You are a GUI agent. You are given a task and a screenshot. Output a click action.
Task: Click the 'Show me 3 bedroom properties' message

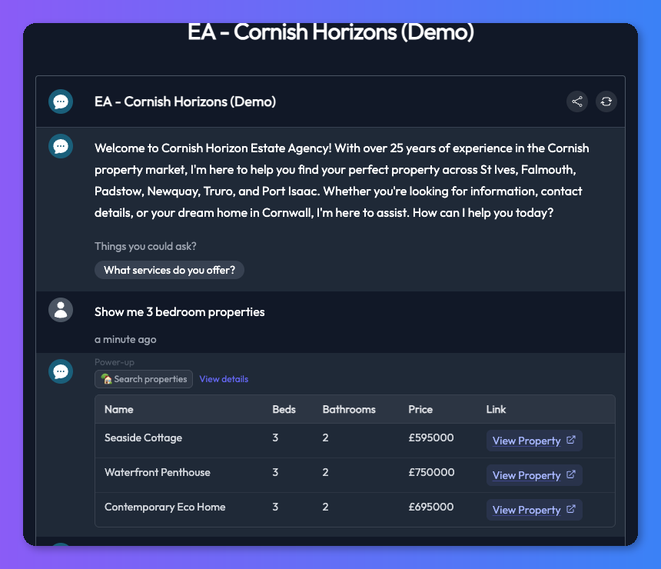coord(180,312)
